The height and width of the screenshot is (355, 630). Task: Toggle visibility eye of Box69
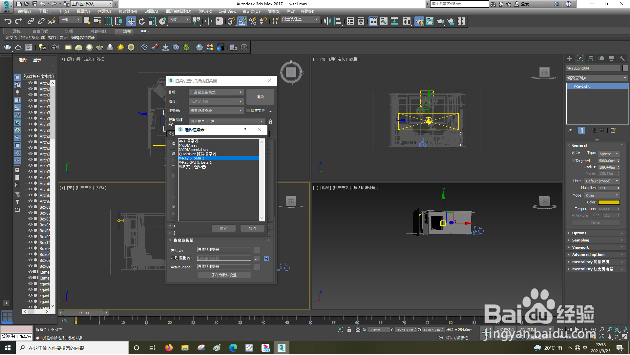pos(31,266)
